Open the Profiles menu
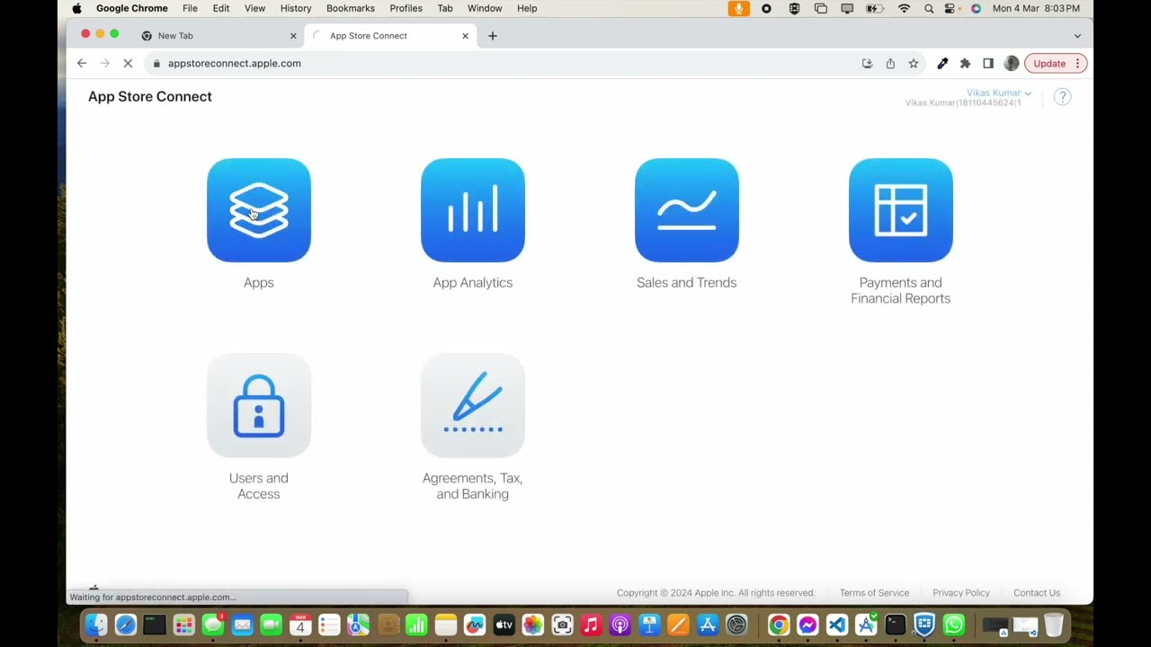The height and width of the screenshot is (647, 1151). coord(406,8)
